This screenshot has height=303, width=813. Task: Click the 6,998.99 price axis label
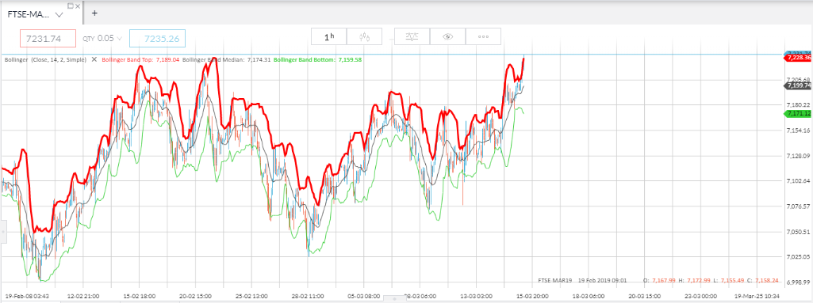click(x=799, y=282)
